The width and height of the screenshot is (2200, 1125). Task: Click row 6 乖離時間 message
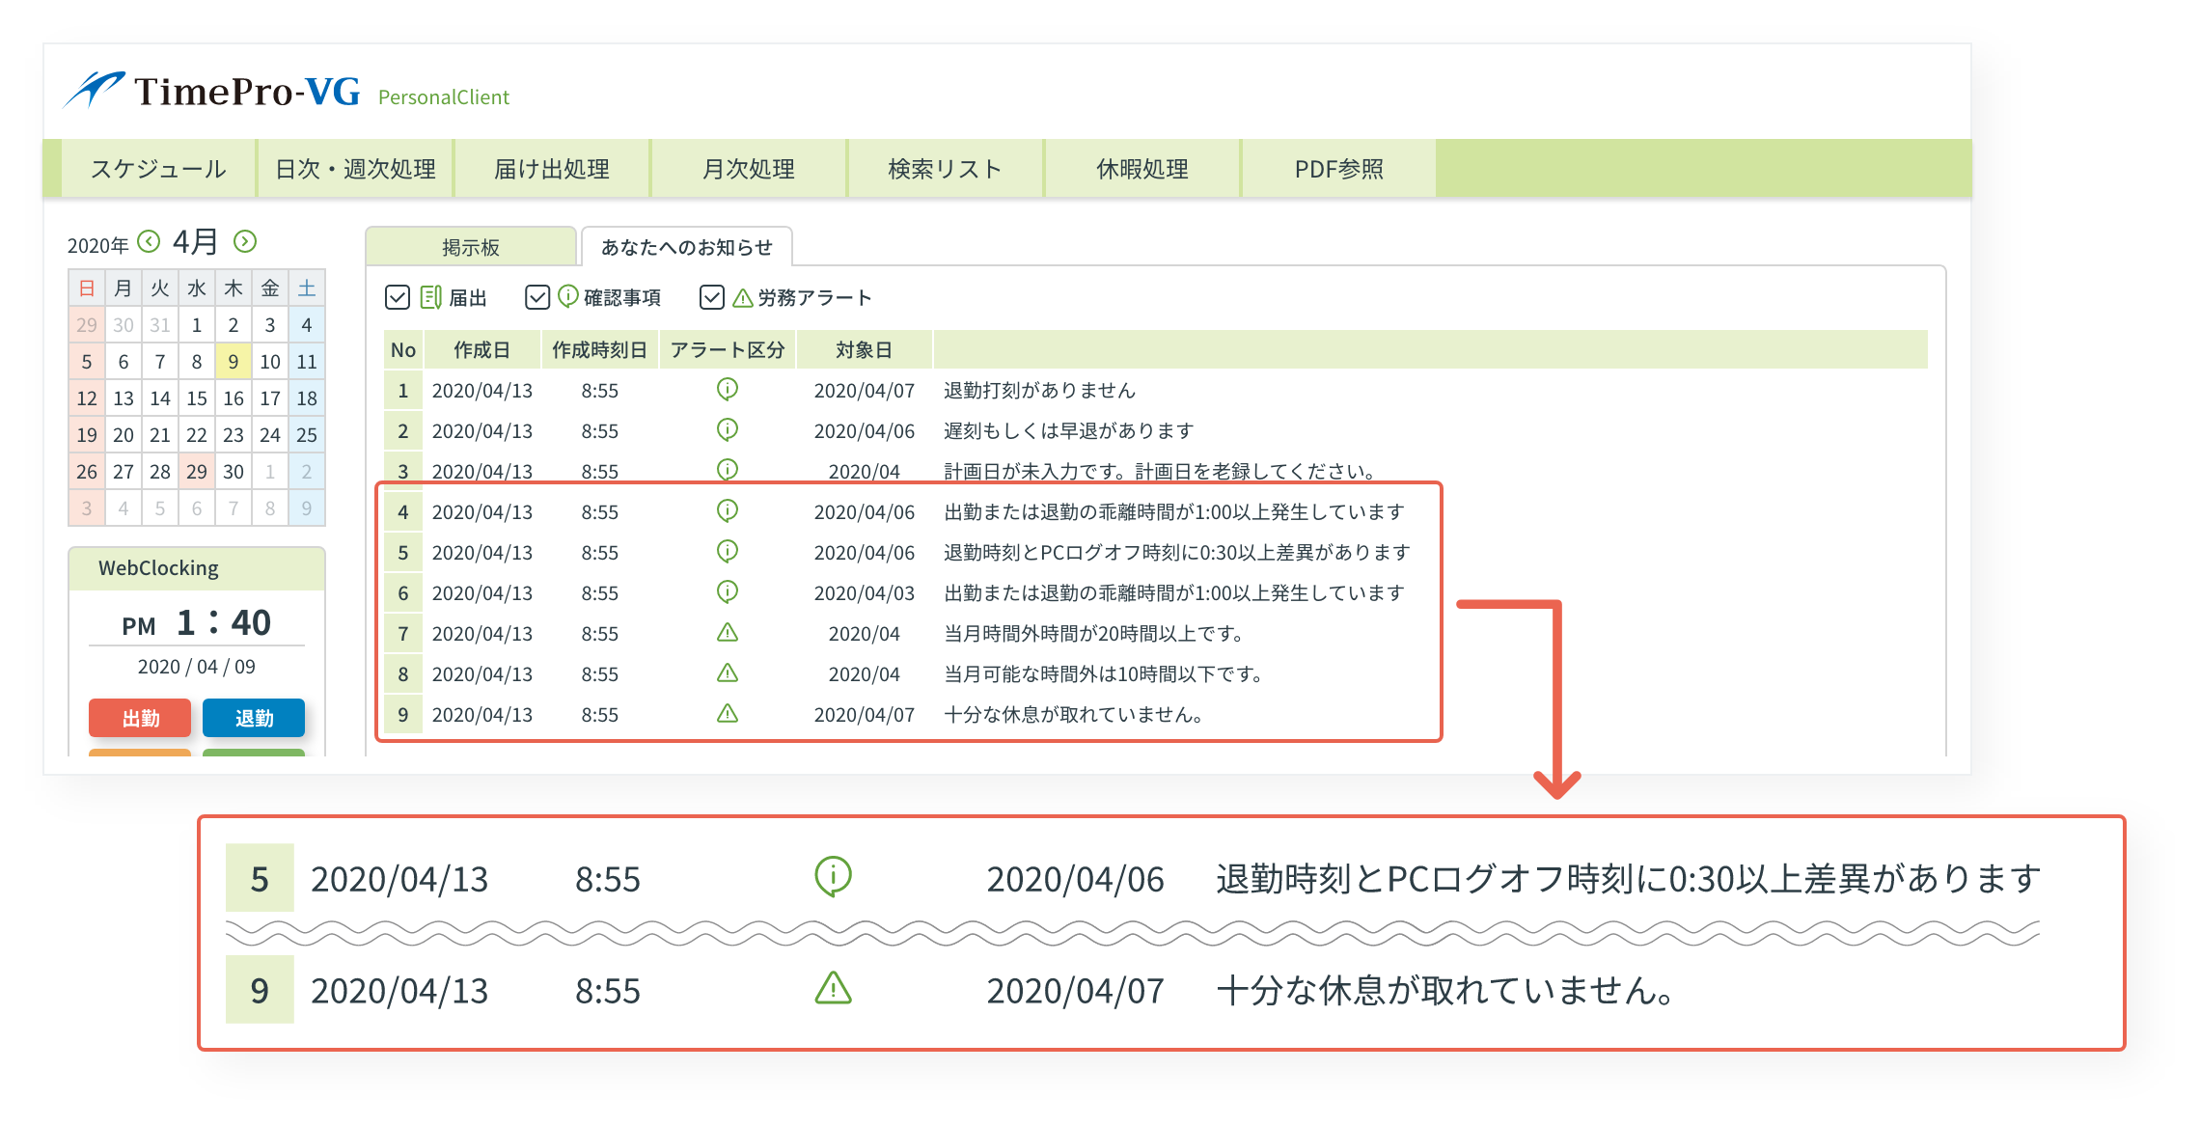click(x=1174, y=592)
